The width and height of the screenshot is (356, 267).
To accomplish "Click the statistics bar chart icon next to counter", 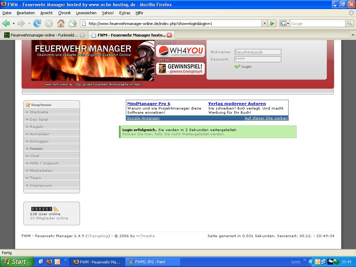I will (x=56, y=209).
